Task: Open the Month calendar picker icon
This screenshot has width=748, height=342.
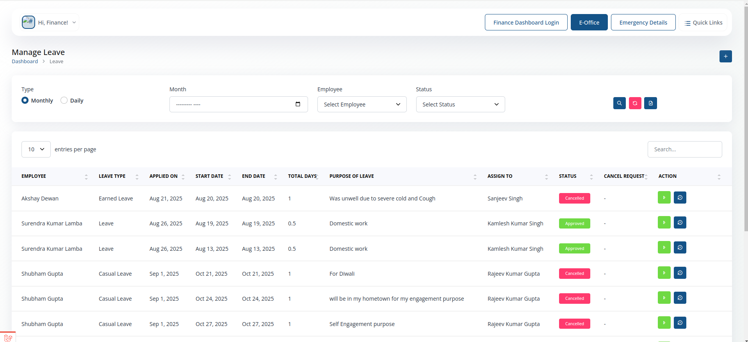Action: tap(298, 104)
